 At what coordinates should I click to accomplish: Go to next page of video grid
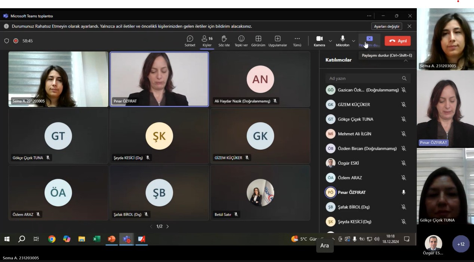pyautogui.click(x=167, y=227)
